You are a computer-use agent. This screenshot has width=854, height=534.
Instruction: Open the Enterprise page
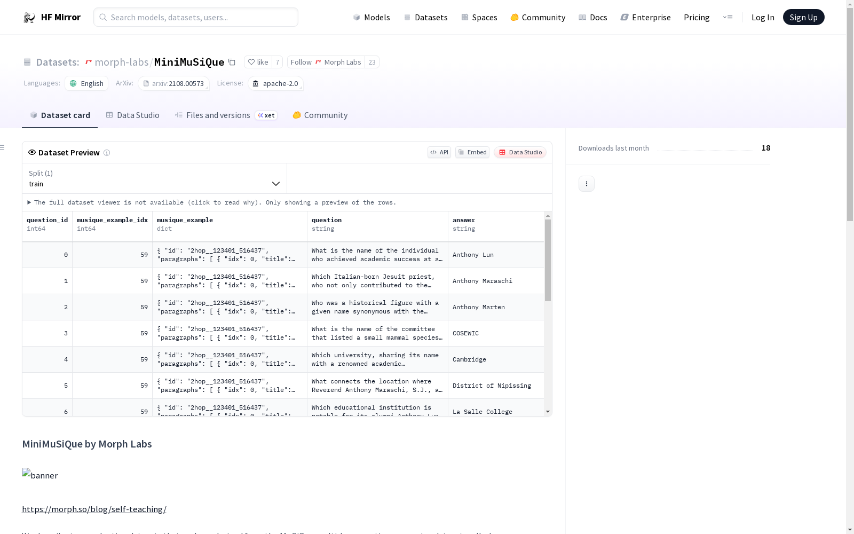pyautogui.click(x=646, y=17)
